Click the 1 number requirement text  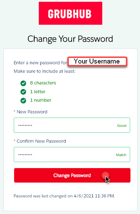[x=41, y=100]
